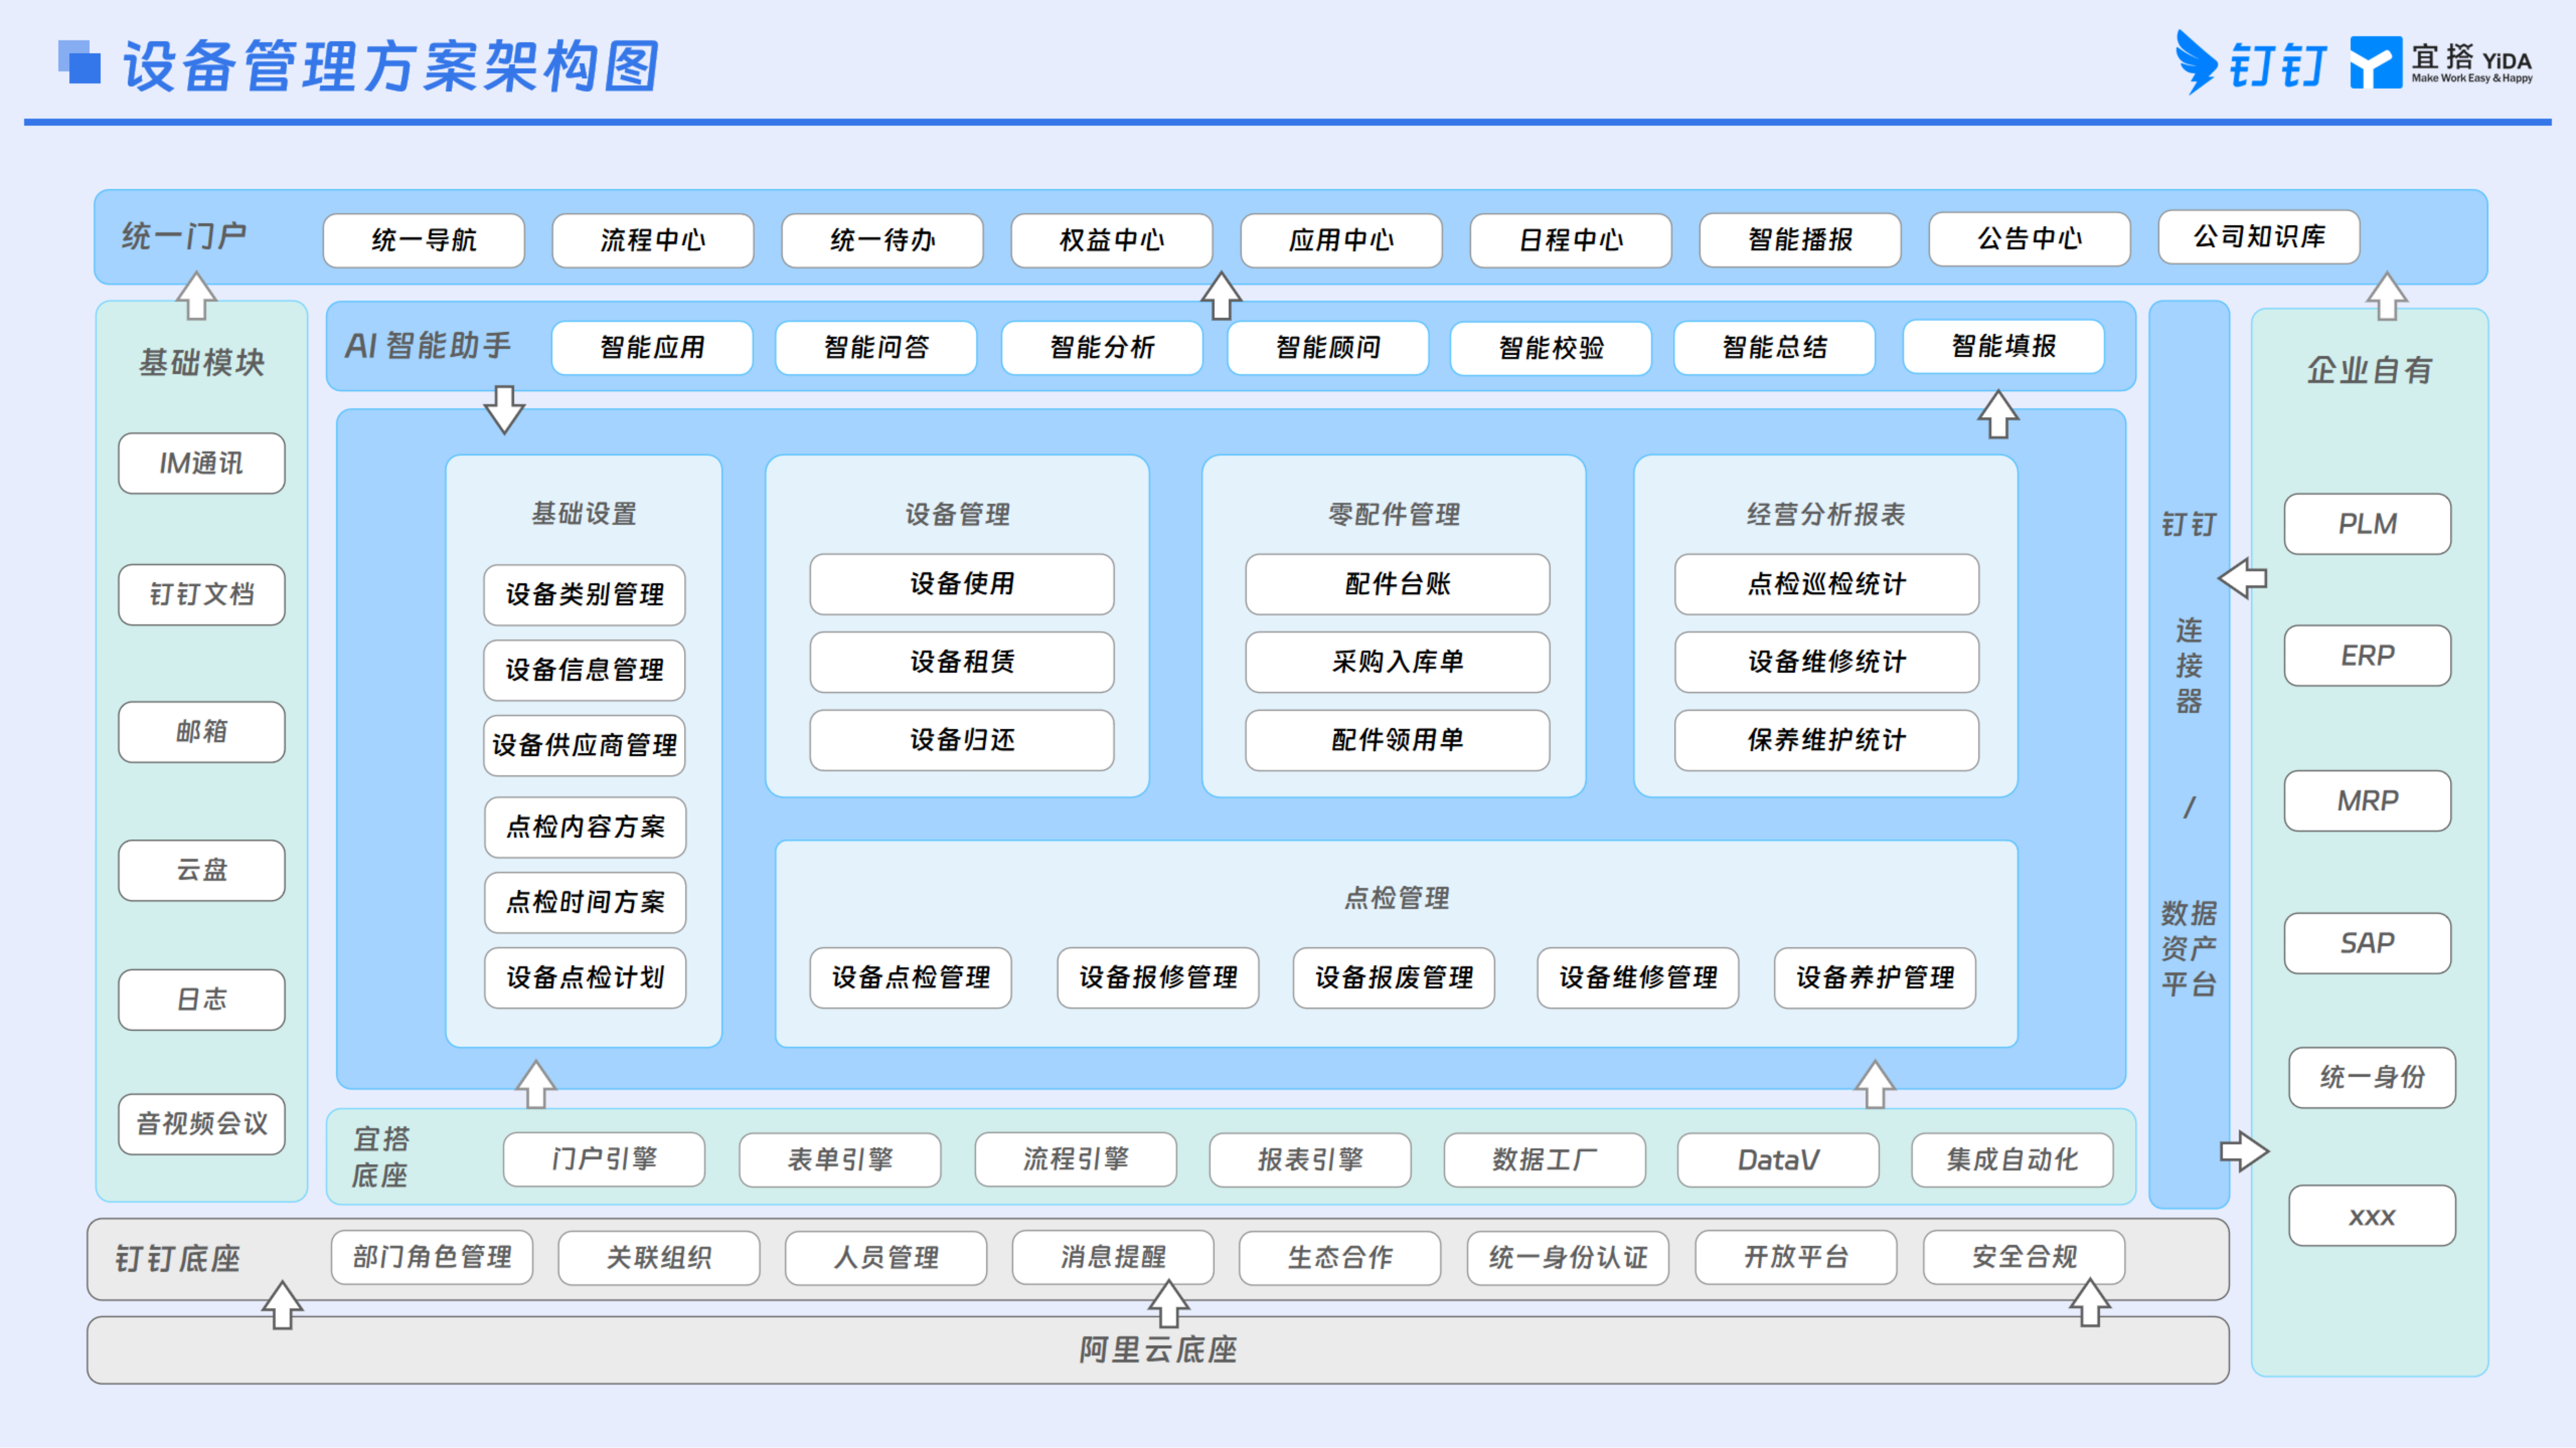Click the 设备点检管理 box
The image size is (2576, 1448).
[911, 977]
